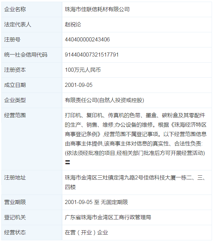The image size is (215, 242).
Task: Click the business scope paragraph text
Action: point(135,134)
